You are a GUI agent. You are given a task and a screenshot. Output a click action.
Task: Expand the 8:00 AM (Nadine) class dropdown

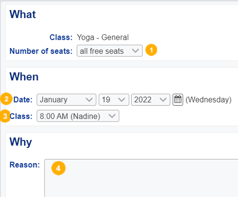click(78, 116)
